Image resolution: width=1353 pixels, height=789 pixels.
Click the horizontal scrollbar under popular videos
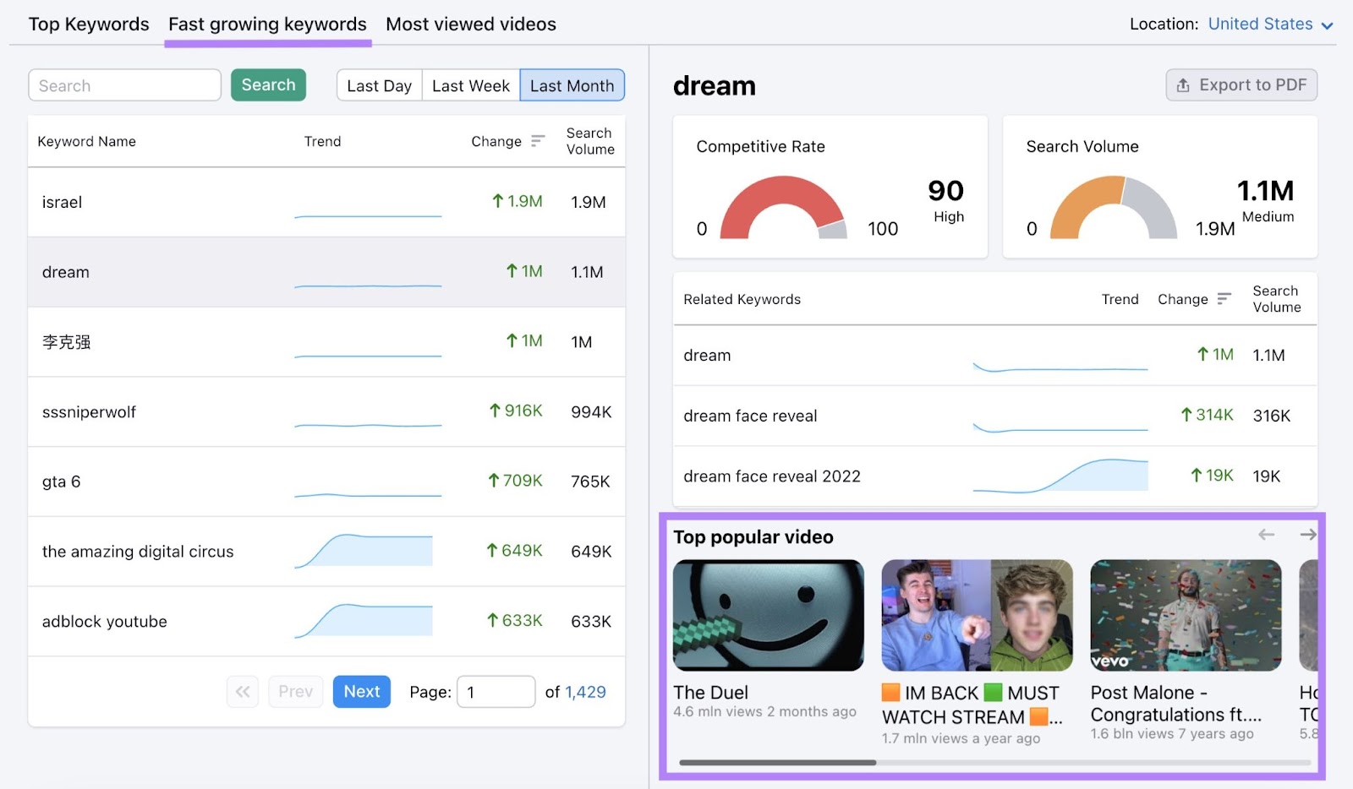pyautogui.click(x=777, y=763)
